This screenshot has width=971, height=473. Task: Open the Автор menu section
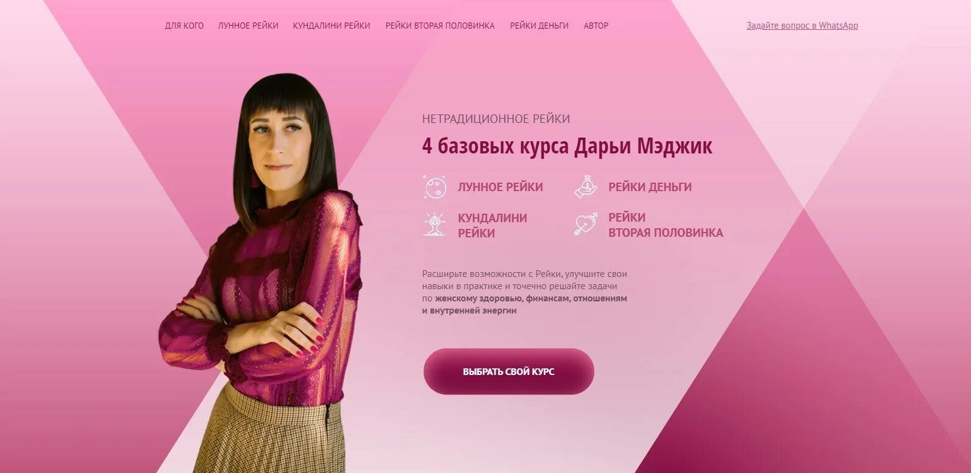click(x=596, y=26)
